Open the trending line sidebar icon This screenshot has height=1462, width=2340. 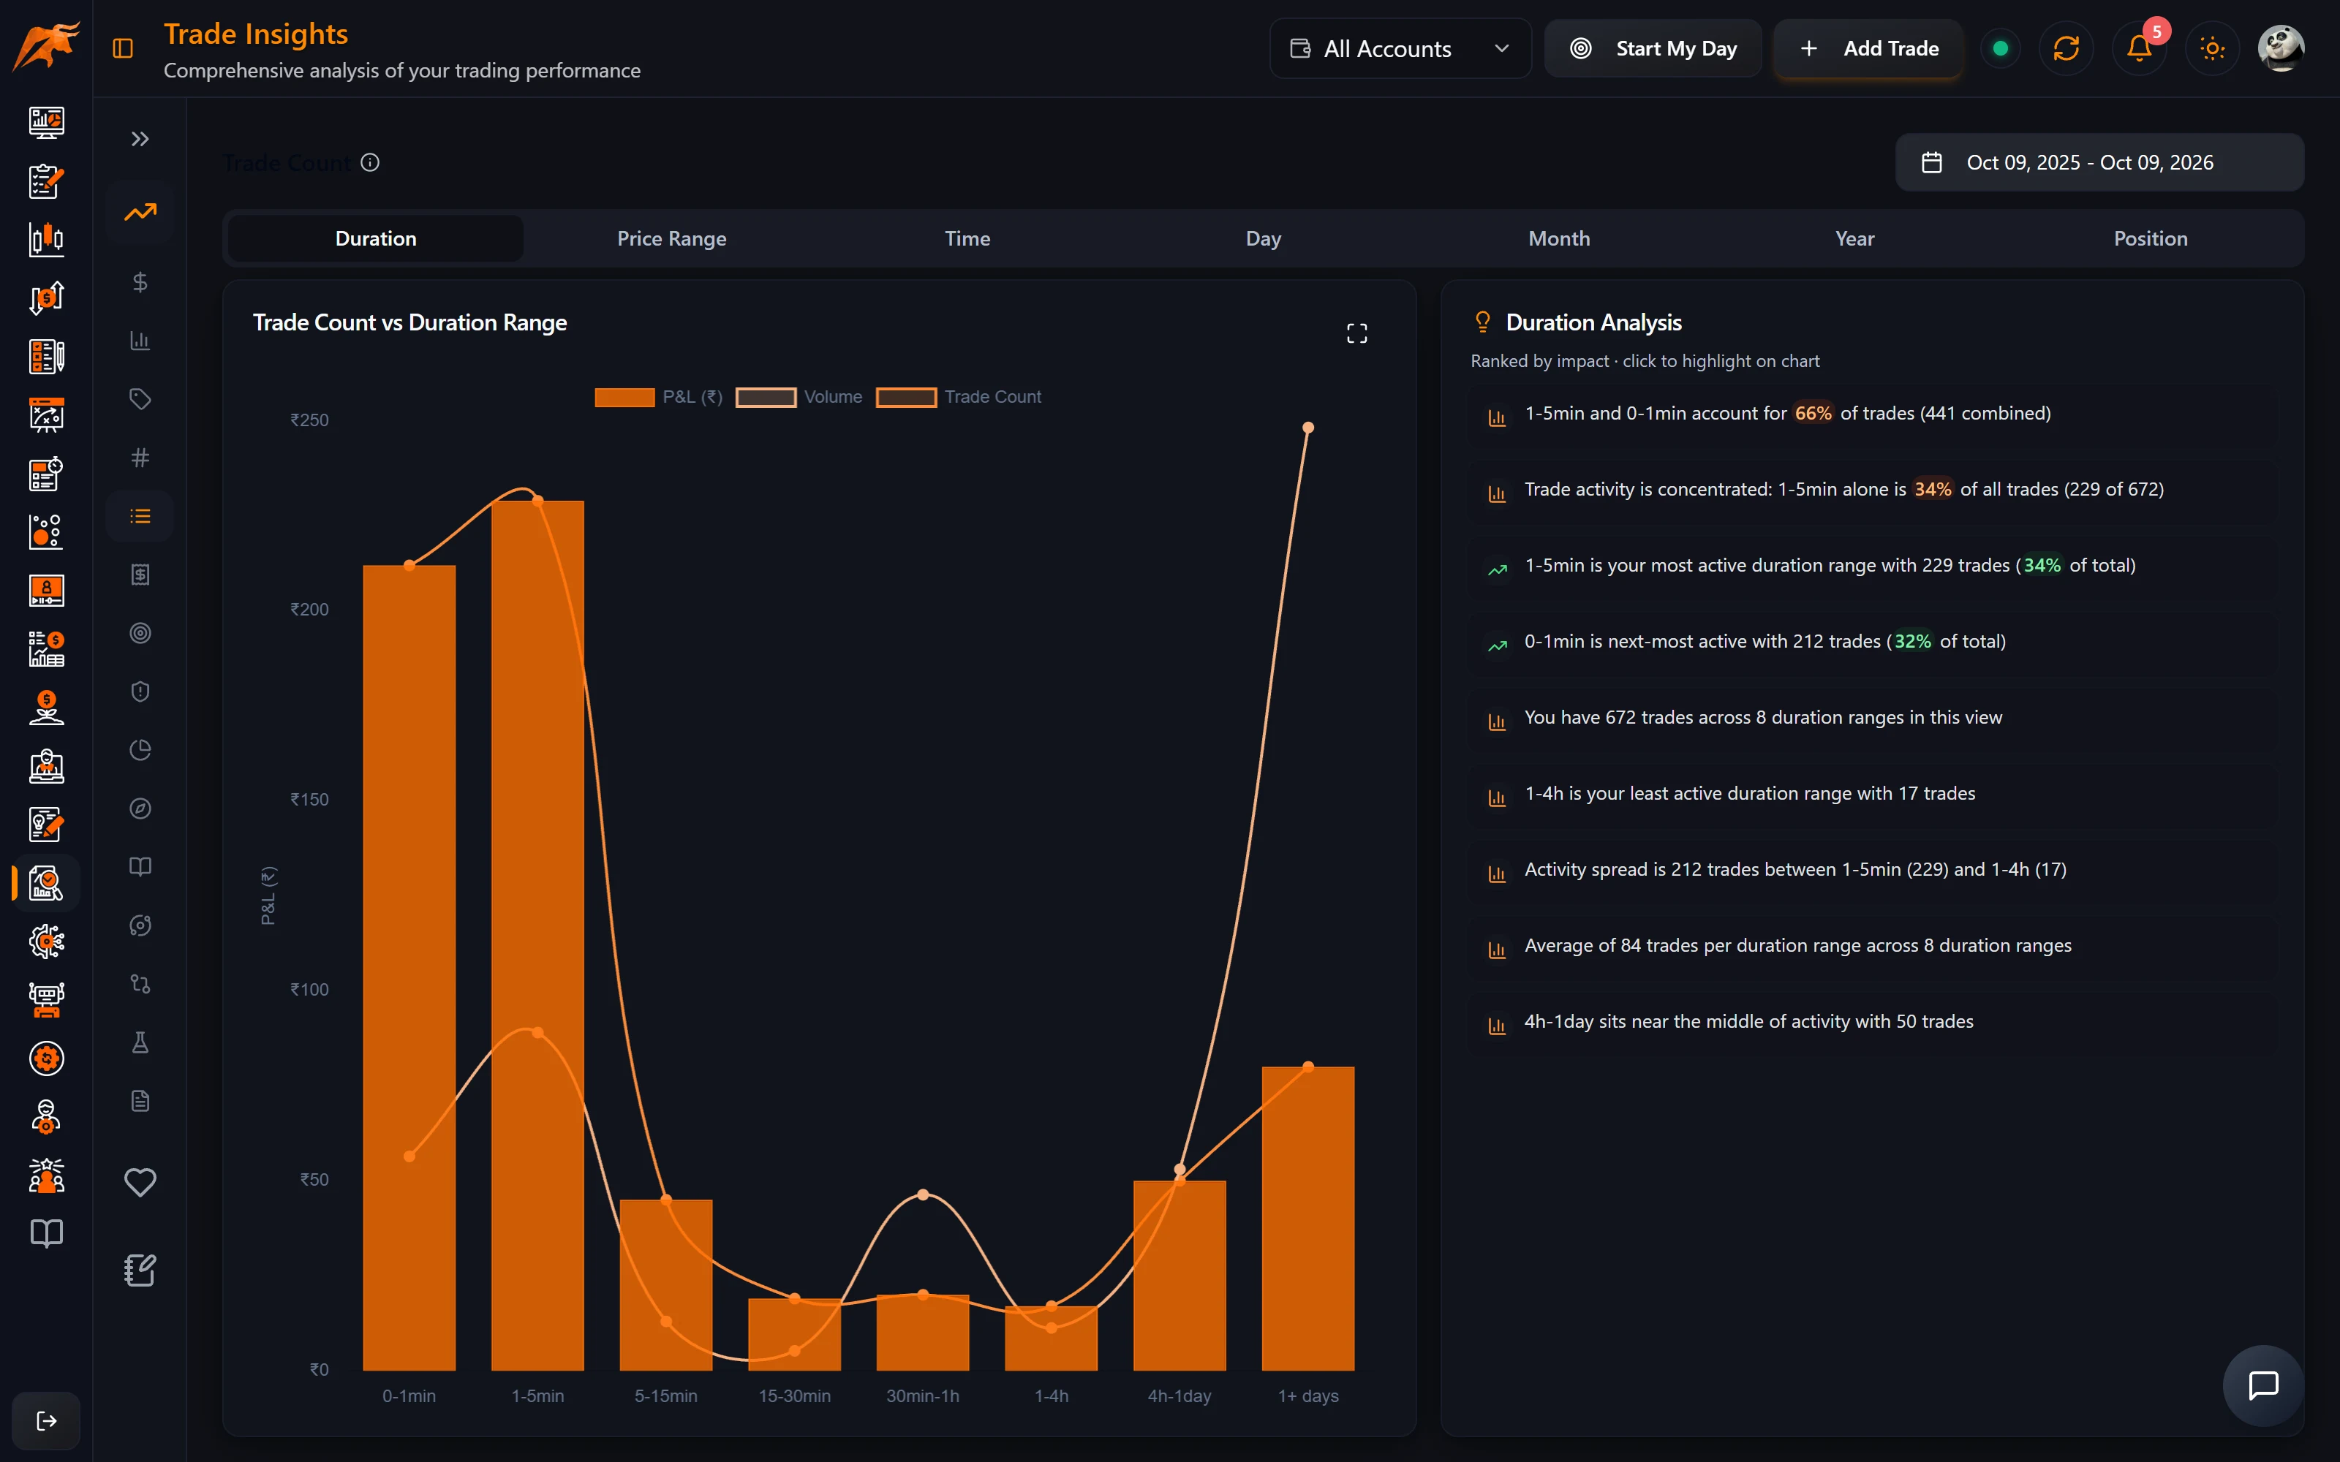140,212
